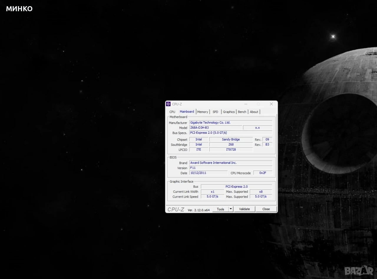Screen dimensions: 377x279
Task: Click the Manufacturer field Gigabyte Technology Co. Ltd.
Action: click(231, 123)
